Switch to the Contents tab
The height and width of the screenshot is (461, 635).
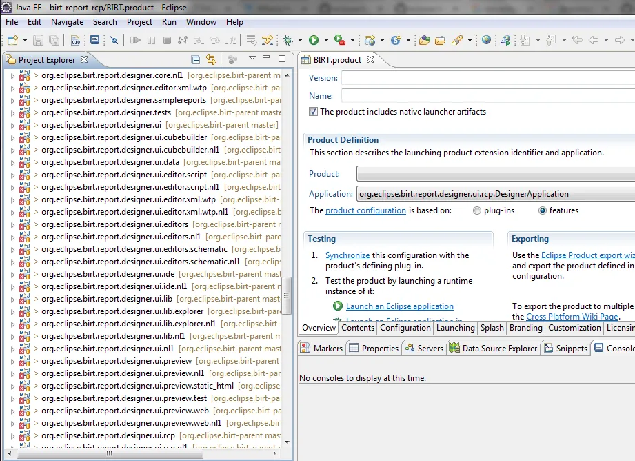358,328
